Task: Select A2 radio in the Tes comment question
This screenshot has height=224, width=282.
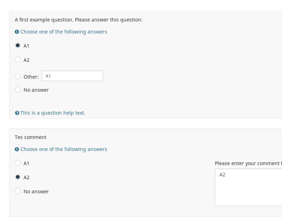Action: (18, 177)
